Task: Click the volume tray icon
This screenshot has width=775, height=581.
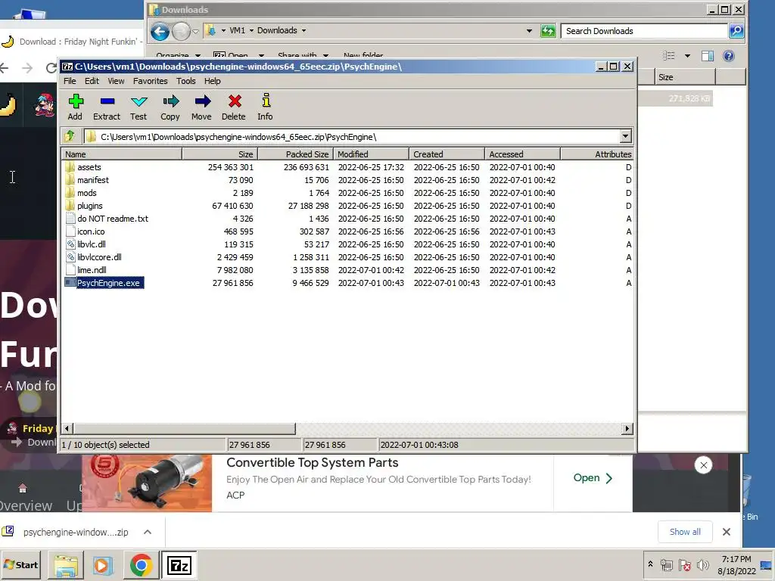Action: click(702, 564)
